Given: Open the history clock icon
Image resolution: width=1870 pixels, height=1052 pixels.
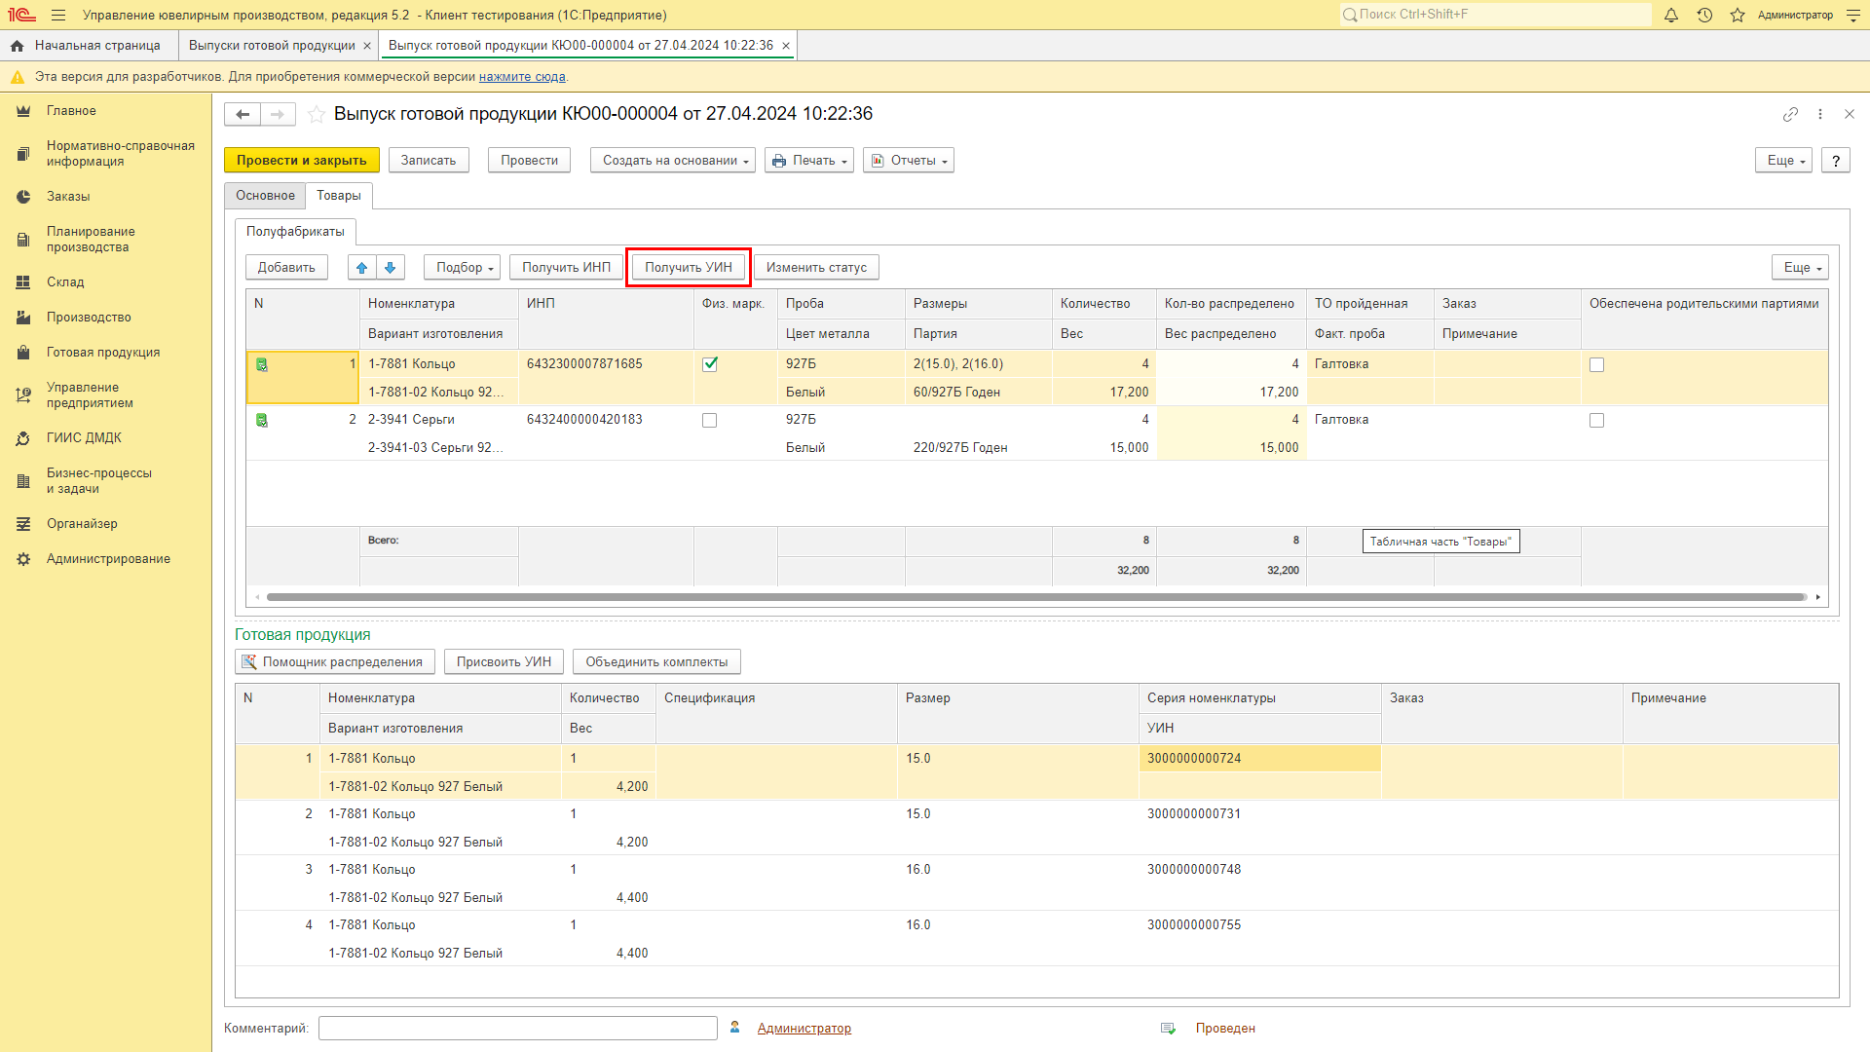Looking at the screenshot, I should click(x=1704, y=15).
